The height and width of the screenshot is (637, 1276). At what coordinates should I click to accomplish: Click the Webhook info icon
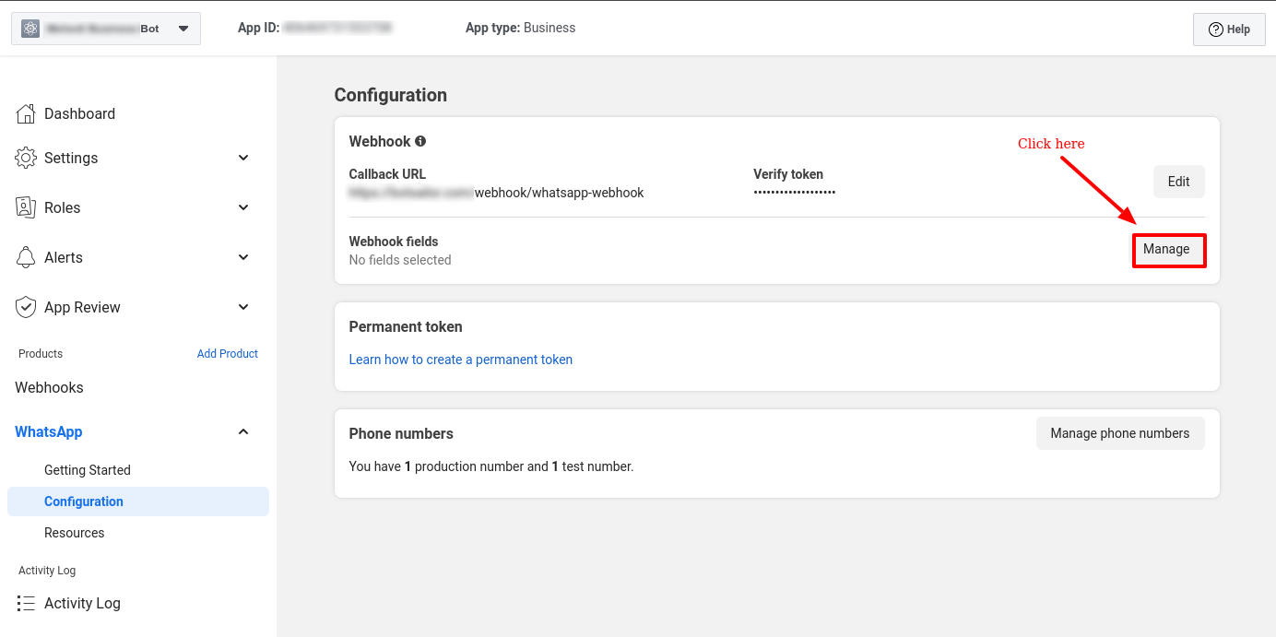tap(420, 141)
